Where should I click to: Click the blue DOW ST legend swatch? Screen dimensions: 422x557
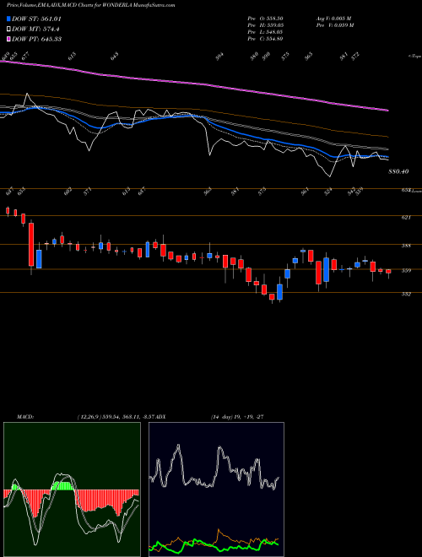[x=8, y=19]
